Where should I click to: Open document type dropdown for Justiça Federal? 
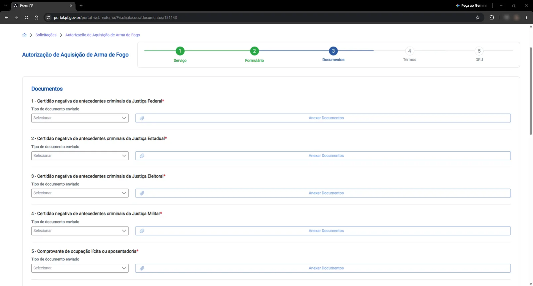pyautogui.click(x=80, y=118)
